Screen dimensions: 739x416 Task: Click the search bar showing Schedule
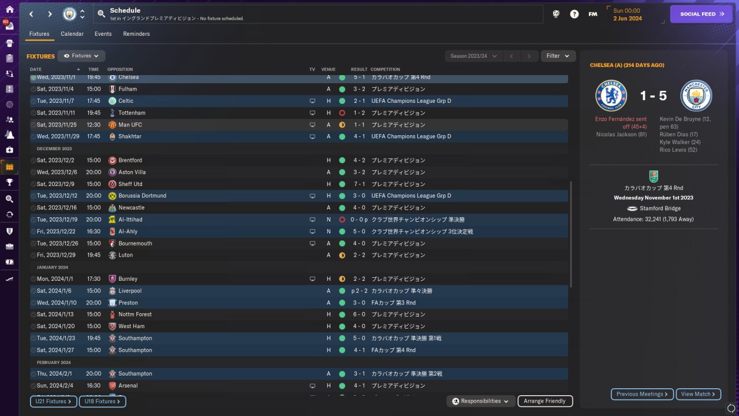(318, 14)
